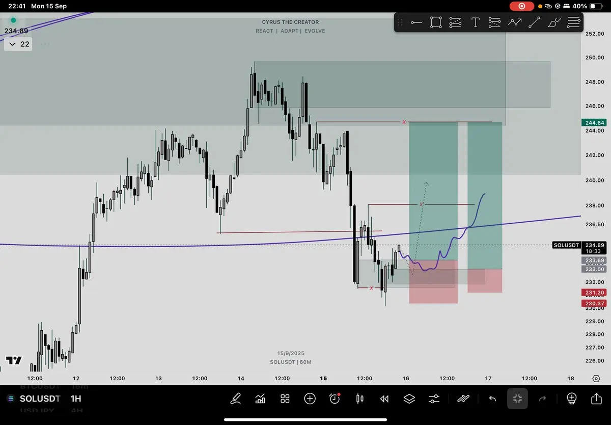Tap the add symbol plus button
The image size is (611, 425).
click(x=310, y=399)
